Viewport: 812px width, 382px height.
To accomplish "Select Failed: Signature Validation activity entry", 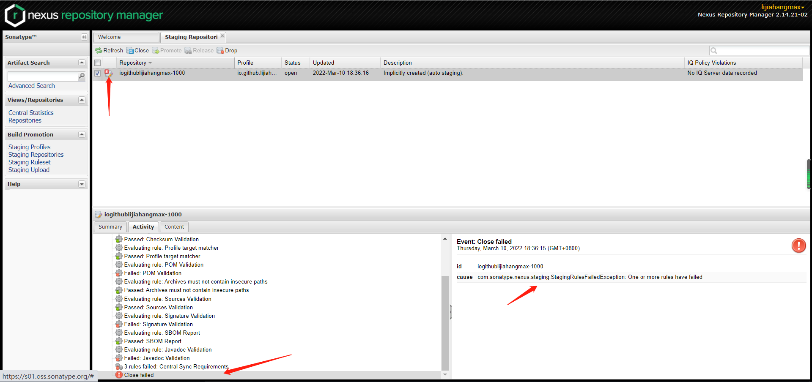I will (158, 324).
